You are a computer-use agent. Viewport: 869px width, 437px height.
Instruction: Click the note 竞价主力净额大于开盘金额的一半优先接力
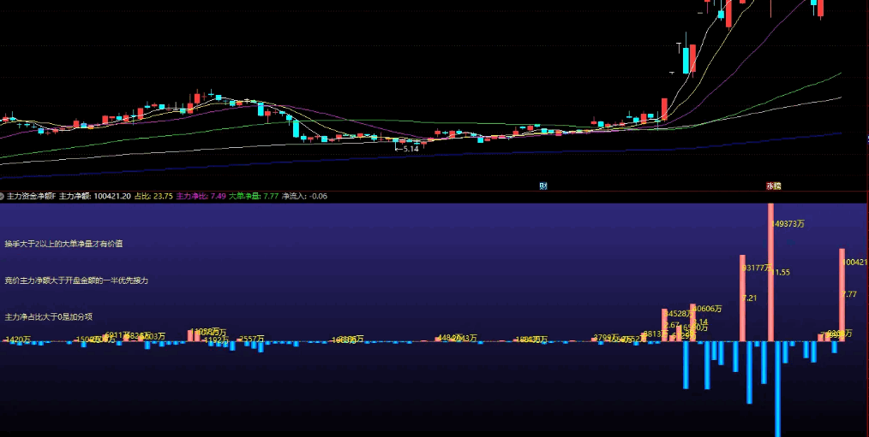click(x=76, y=281)
